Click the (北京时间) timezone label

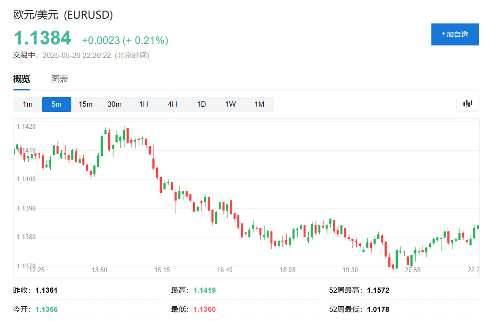[132, 55]
